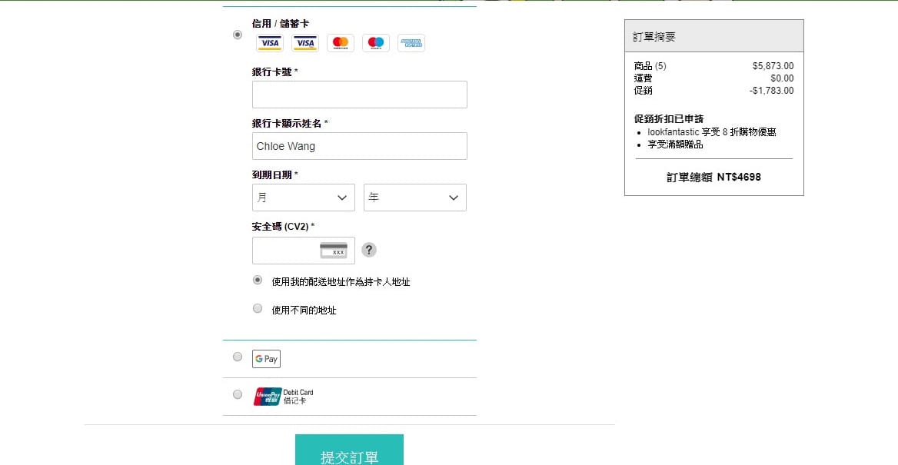Click the 提交訂單 submit button
898x465 pixels.
tap(350, 453)
